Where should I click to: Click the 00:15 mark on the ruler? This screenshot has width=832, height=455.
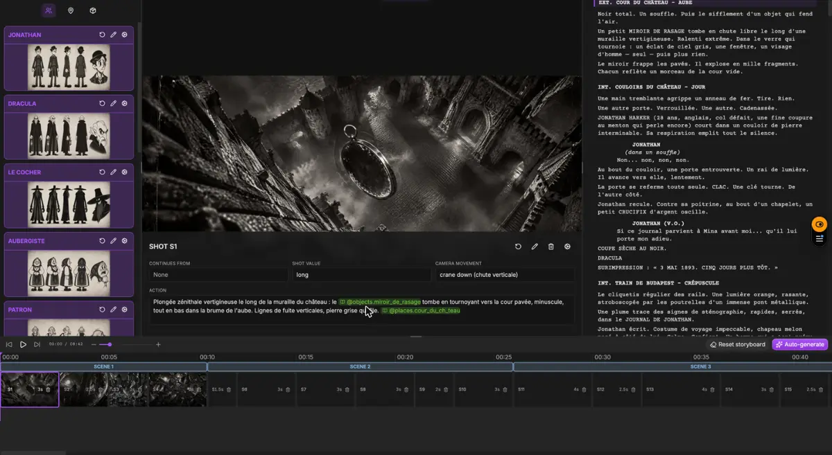[306, 357]
